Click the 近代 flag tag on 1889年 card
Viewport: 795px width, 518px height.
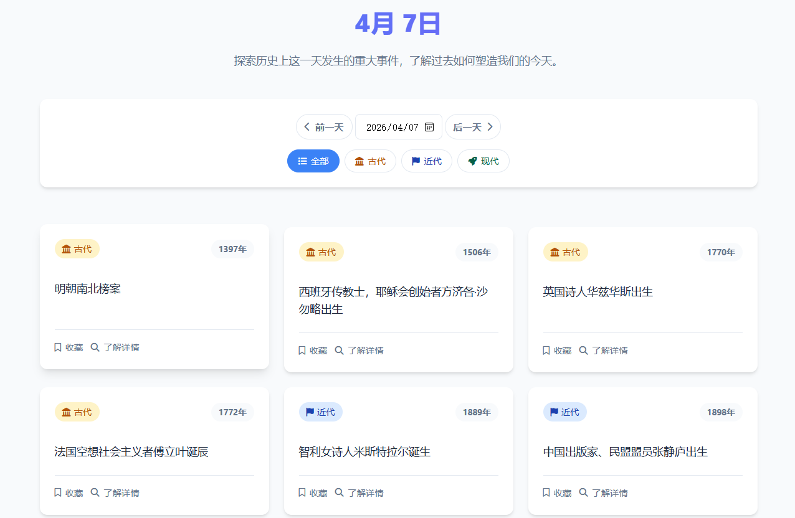pyautogui.click(x=321, y=412)
